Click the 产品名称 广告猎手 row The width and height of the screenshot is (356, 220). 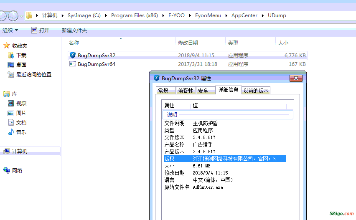(x=225, y=144)
